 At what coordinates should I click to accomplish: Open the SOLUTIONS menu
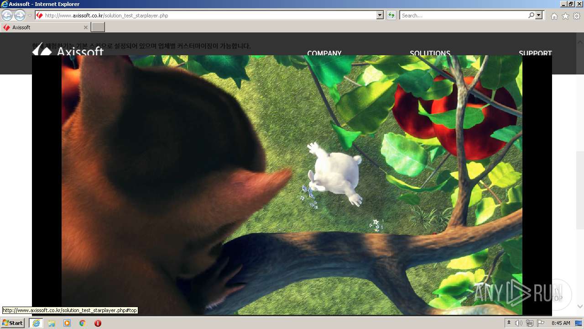pos(430,53)
